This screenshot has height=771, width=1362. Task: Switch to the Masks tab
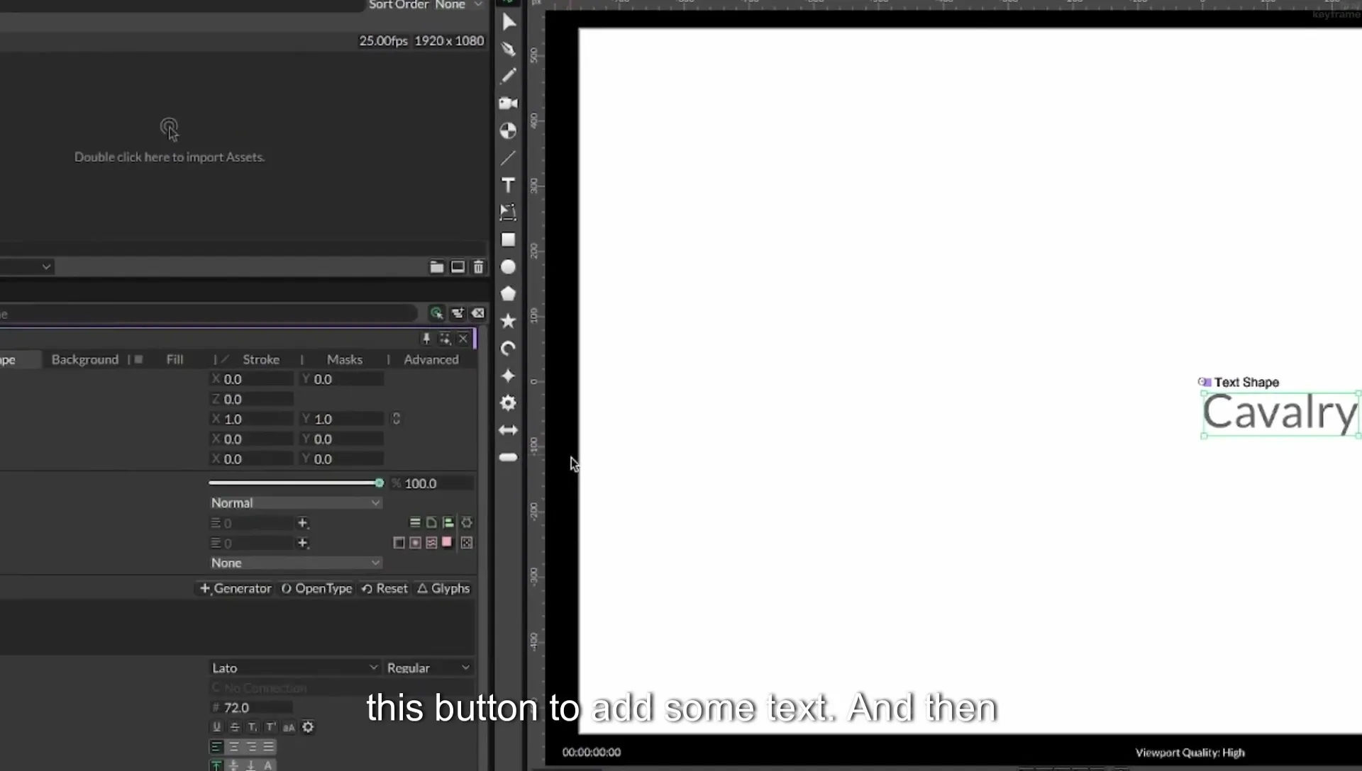[345, 360]
